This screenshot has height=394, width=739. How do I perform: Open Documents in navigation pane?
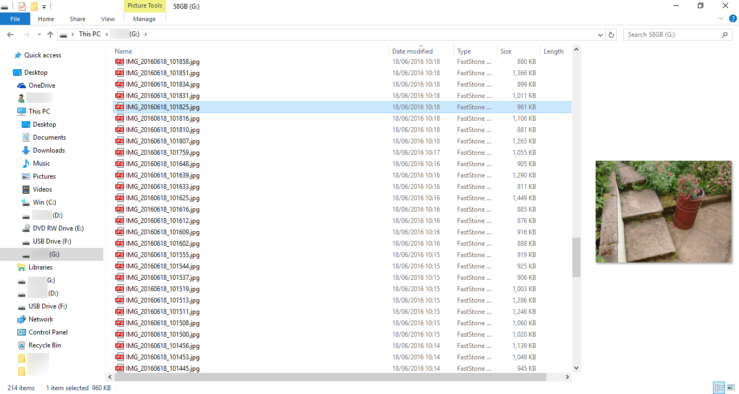point(49,137)
